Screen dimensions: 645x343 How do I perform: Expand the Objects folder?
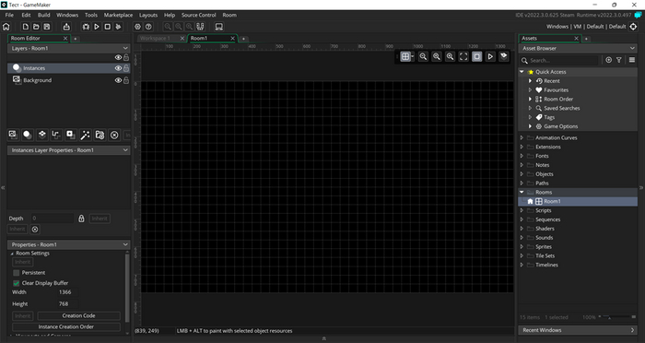522,174
